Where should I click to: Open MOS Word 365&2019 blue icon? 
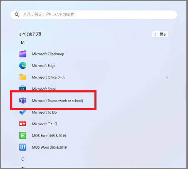click(22, 147)
